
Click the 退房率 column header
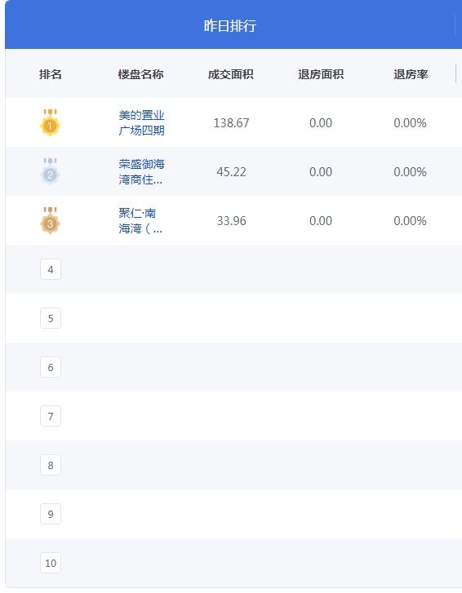click(411, 74)
